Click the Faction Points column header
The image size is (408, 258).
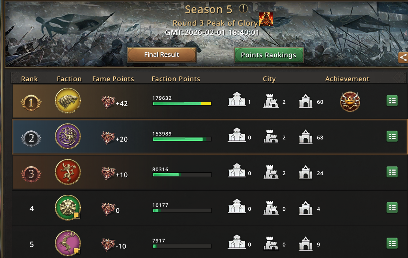pos(176,79)
